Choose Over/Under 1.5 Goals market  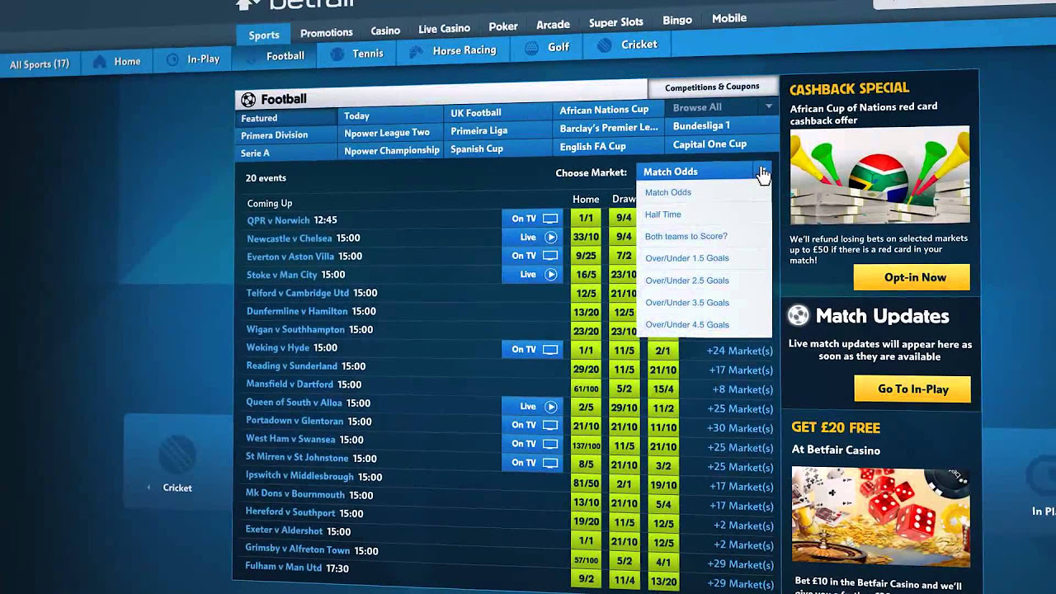click(687, 258)
